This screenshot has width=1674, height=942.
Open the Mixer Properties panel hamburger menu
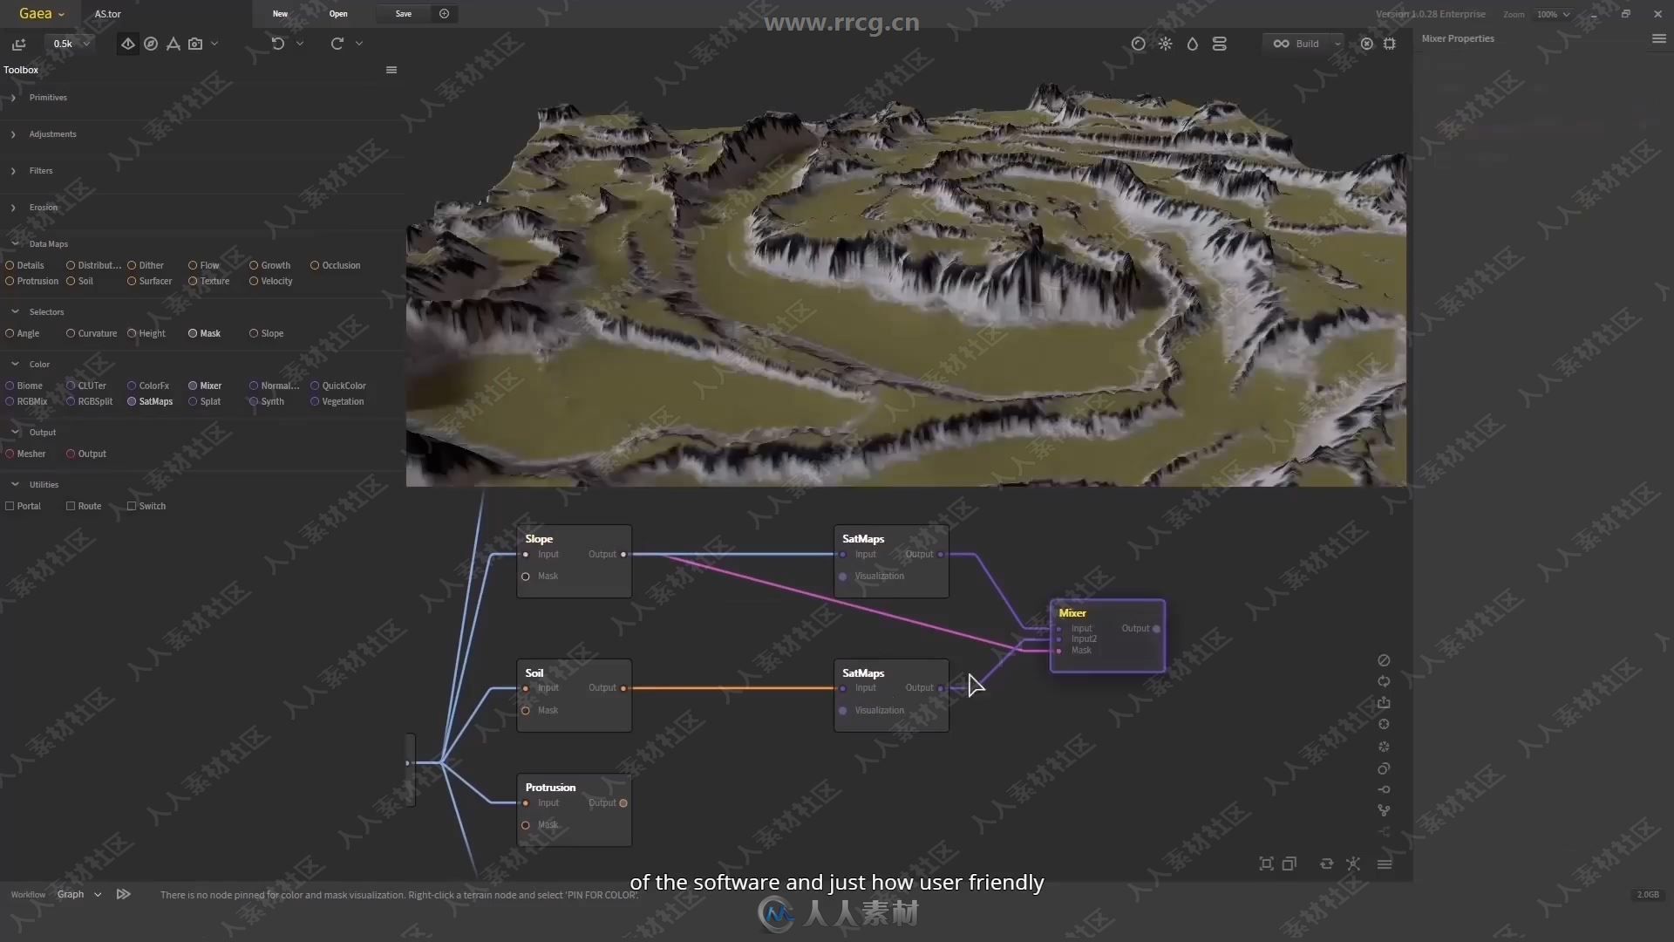[1658, 38]
